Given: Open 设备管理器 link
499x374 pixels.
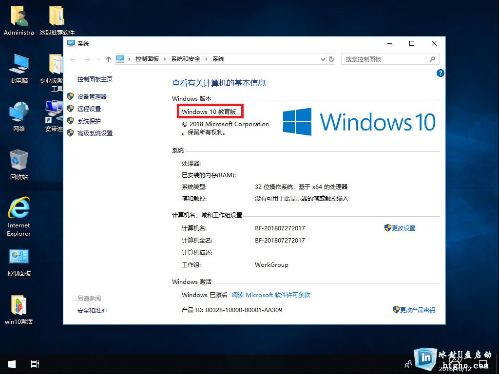Looking at the screenshot, I should [92, 97].
